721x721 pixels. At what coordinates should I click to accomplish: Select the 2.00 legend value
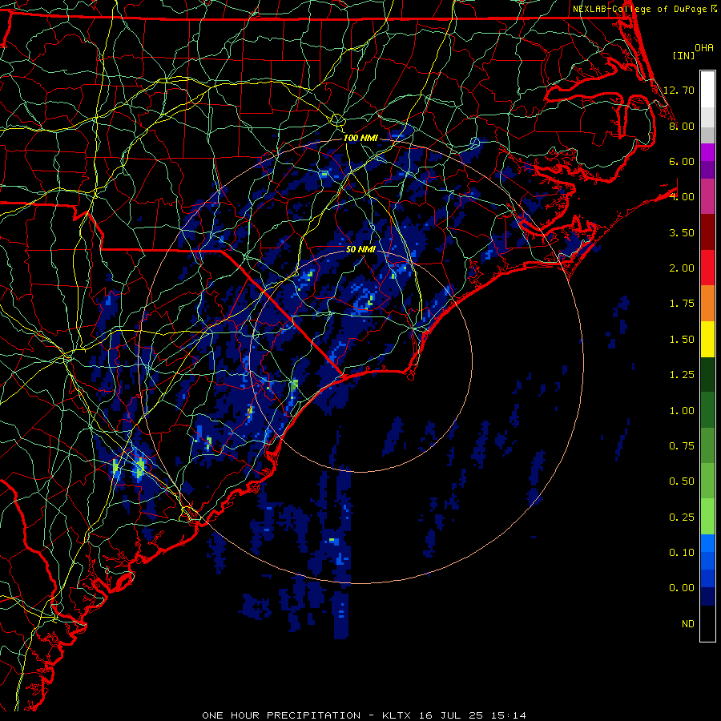click(682, 268)
